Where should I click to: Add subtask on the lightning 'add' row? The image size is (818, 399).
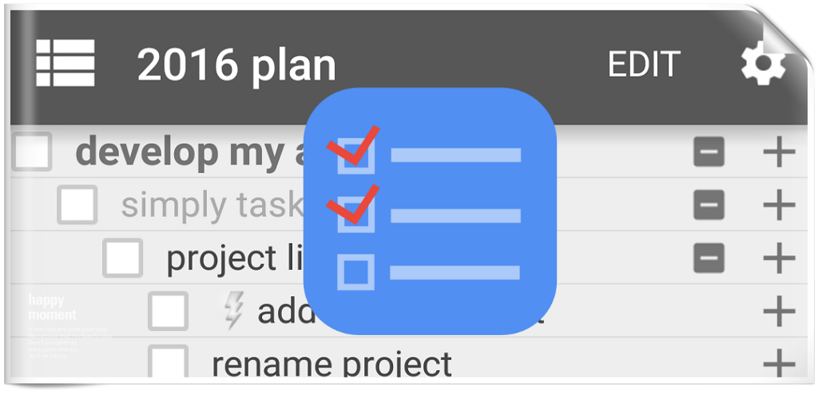[779, 311]
